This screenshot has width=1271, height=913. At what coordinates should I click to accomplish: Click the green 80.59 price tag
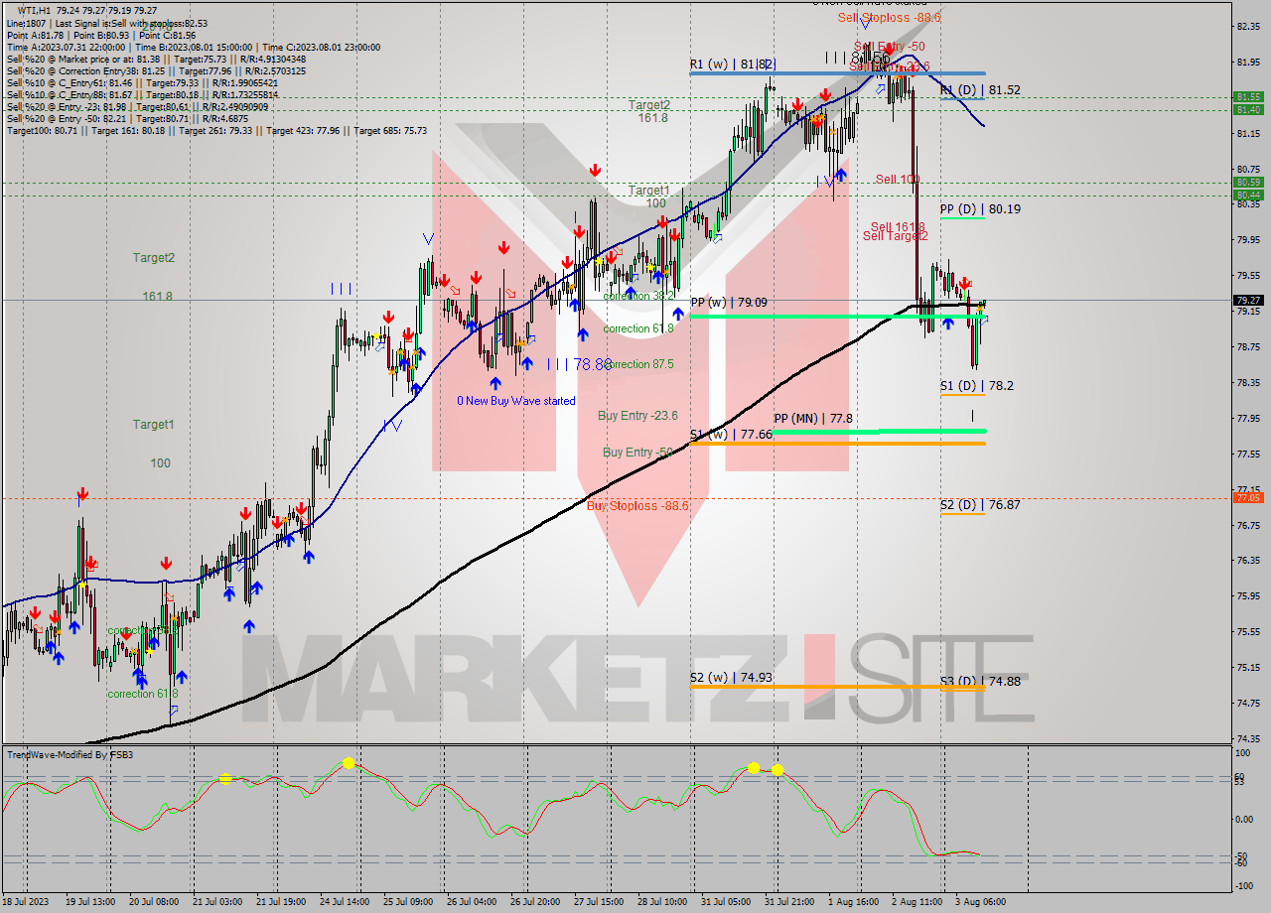click(1248, 183)
